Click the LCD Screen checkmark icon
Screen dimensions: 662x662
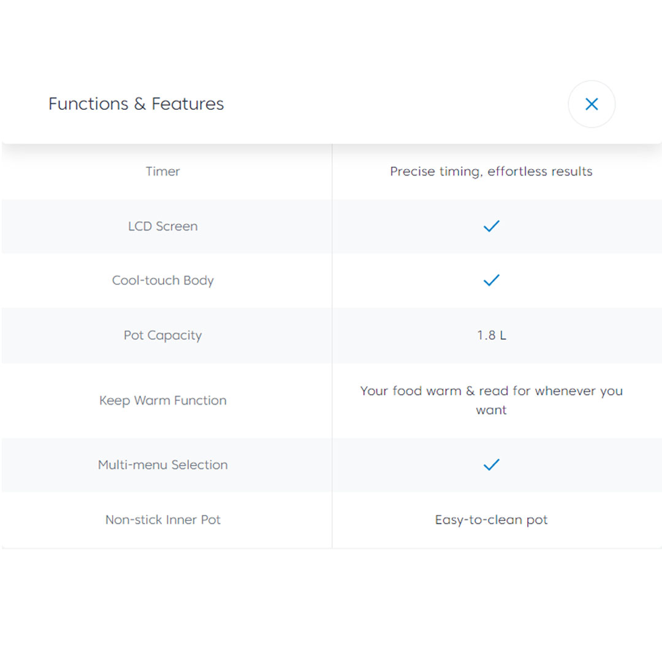click(x=492, y=226)
